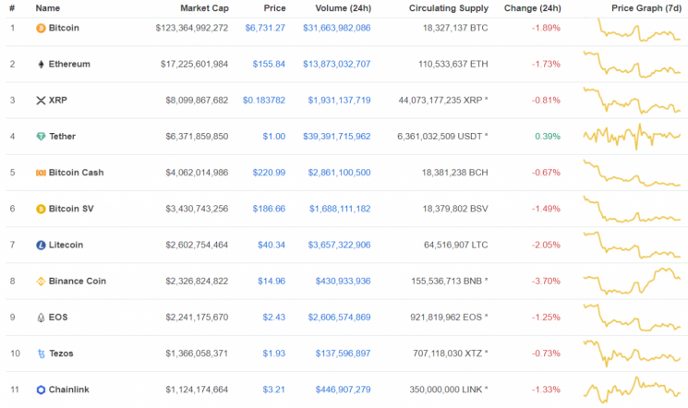Select EOS market cap $2,241,175,670

[197, 318]
